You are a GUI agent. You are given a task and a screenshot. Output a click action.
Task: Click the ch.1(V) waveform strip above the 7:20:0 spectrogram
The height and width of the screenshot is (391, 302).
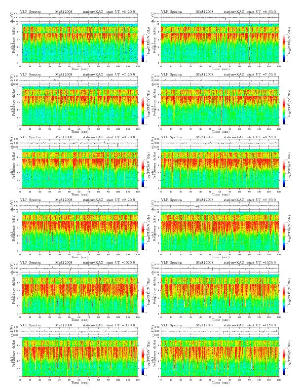point(79,80)
